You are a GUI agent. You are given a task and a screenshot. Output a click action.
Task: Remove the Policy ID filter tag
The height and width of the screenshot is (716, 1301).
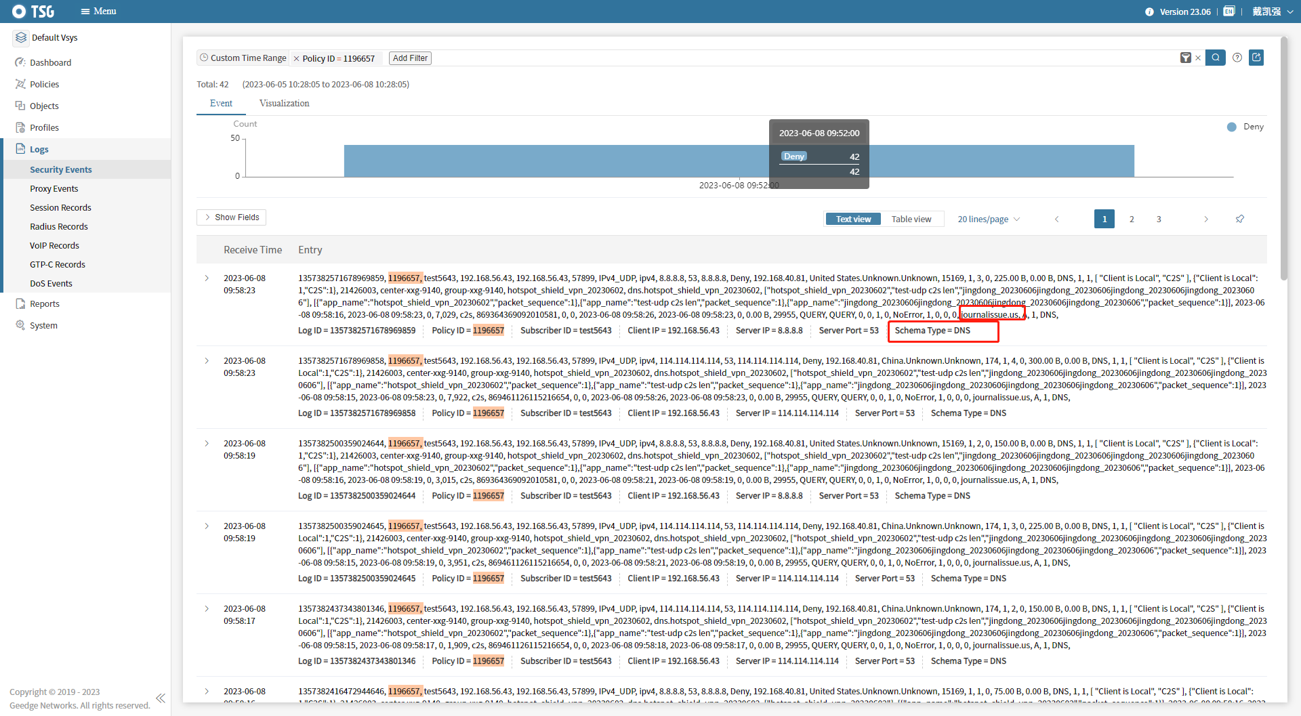[x=296, y=59]
